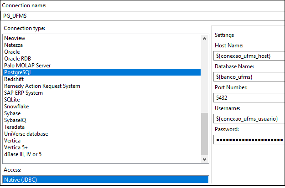This screenshot has width=285, height=188.
Task: Select Vertica connection type
Action: 12,141
